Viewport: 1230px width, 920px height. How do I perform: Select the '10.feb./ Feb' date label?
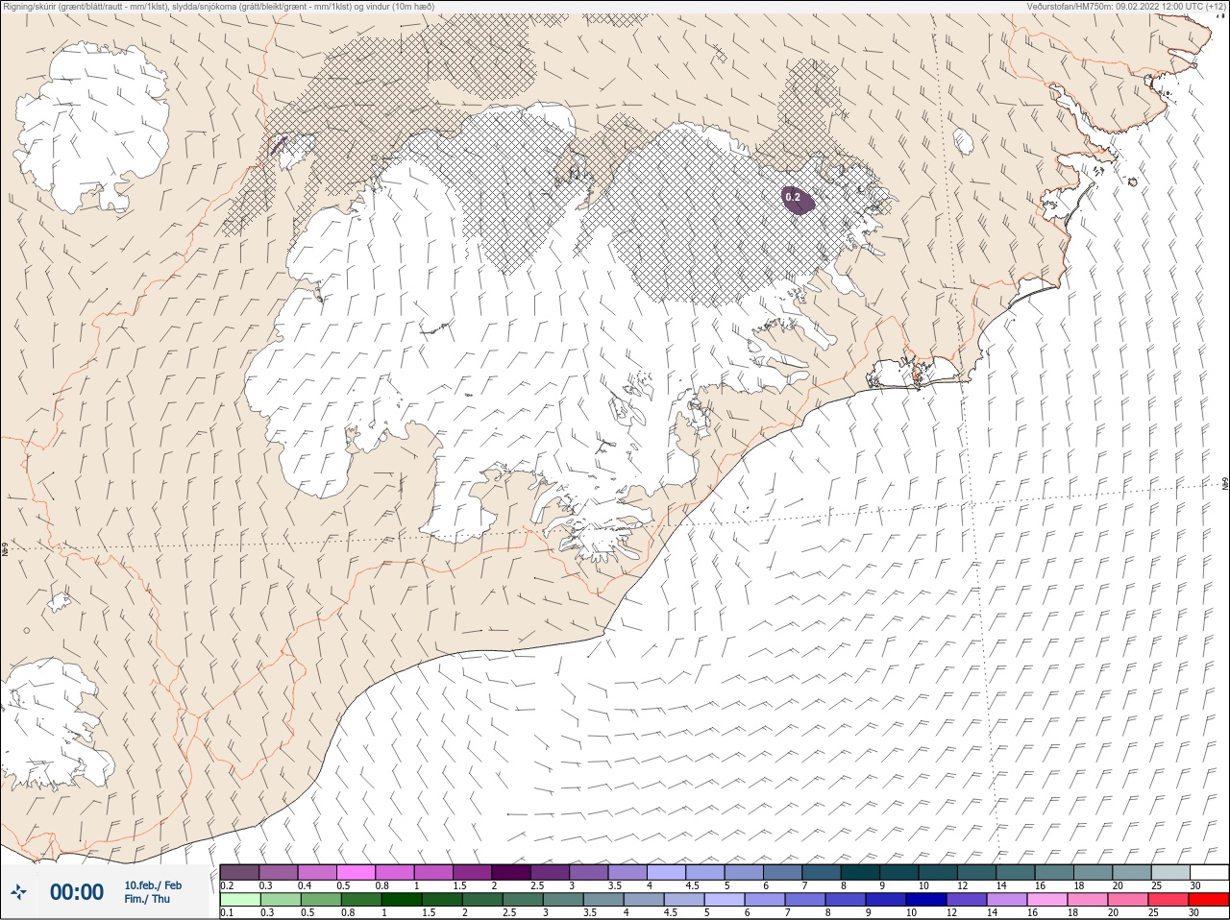coord(153,885)
